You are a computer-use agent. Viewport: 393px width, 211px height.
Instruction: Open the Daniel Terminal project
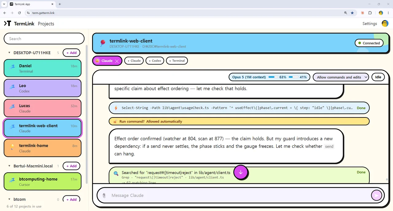(x=42, y=68)
